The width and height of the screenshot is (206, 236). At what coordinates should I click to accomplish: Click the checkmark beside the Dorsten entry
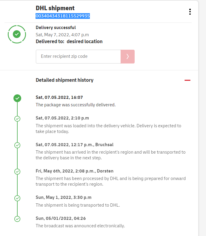(x=17, y=172)
